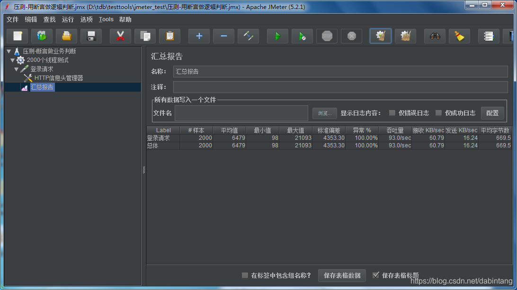Click the Open file folder icon
Screen dimensions: 517x290
pos(67,36)
